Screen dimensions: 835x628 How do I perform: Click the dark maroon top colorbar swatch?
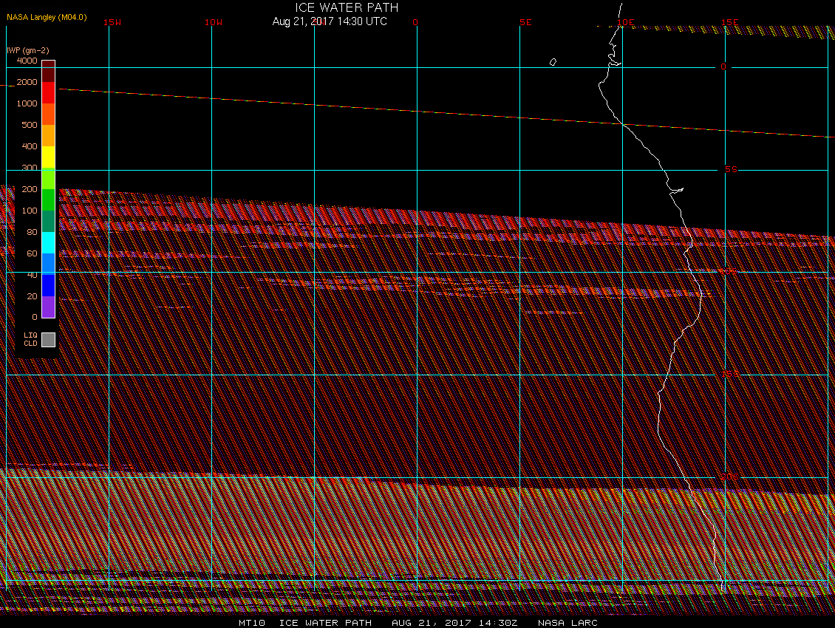48,71
